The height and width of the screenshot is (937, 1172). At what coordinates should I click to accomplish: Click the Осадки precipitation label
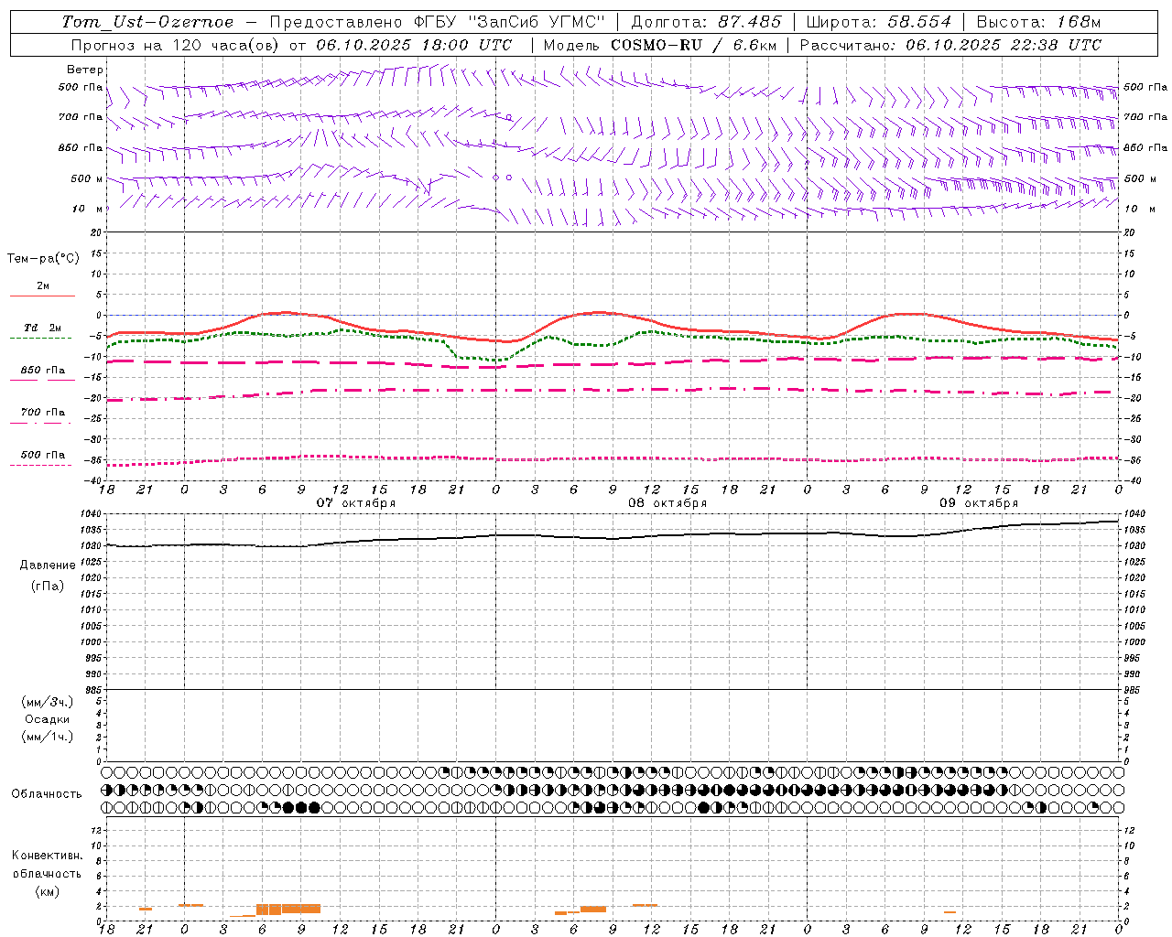48,719
